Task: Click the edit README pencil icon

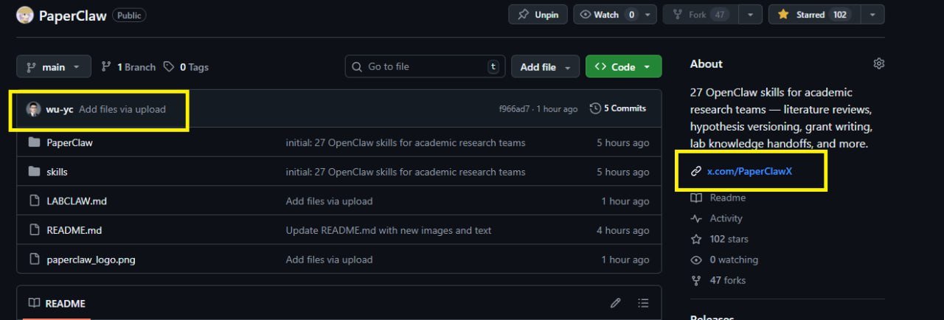Action: pos(616,303)
